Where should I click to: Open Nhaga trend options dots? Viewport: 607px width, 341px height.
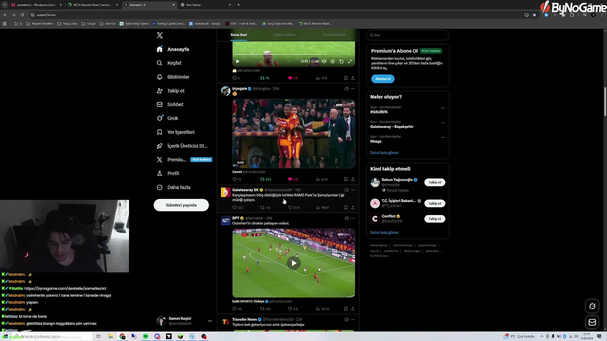click(443, 137)
